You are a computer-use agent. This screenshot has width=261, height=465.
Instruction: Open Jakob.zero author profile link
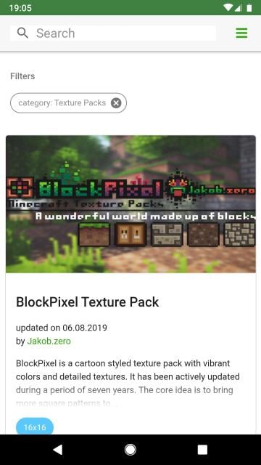click(x=49, y=341)
